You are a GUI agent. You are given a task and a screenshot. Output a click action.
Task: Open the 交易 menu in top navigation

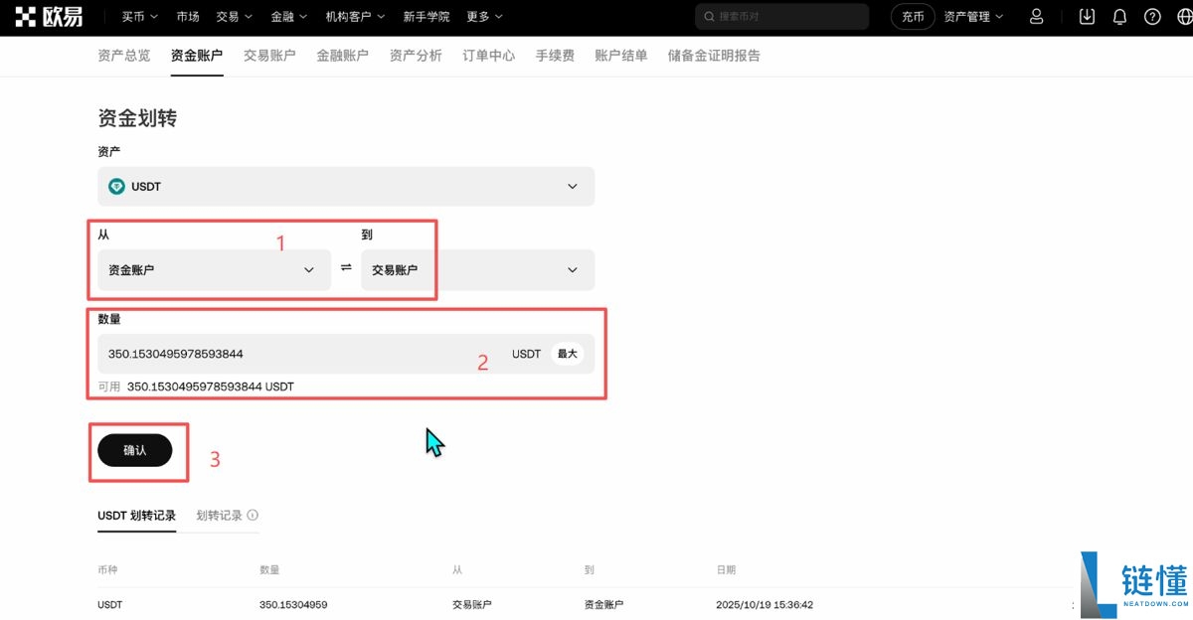(x=234, y=16)
